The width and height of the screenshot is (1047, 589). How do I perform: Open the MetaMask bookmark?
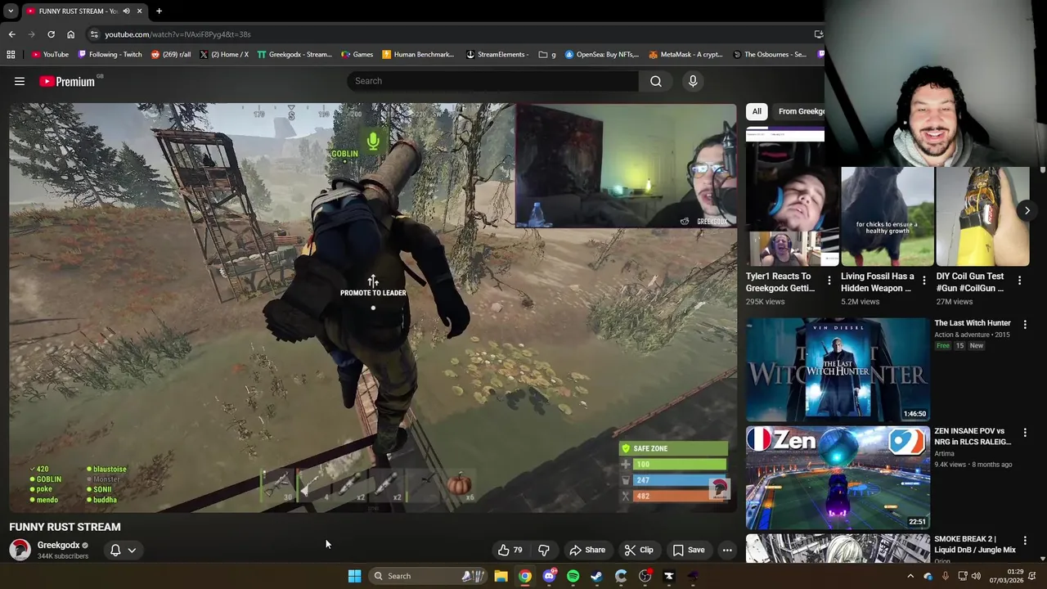tap(685, 55)
